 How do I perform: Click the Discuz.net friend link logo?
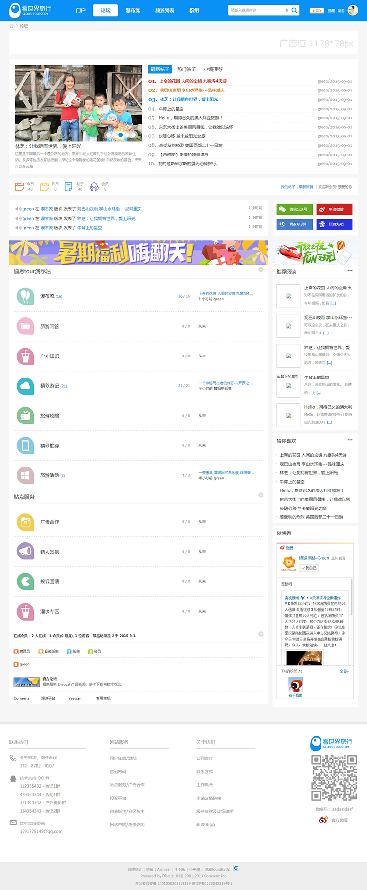point(26,682)
